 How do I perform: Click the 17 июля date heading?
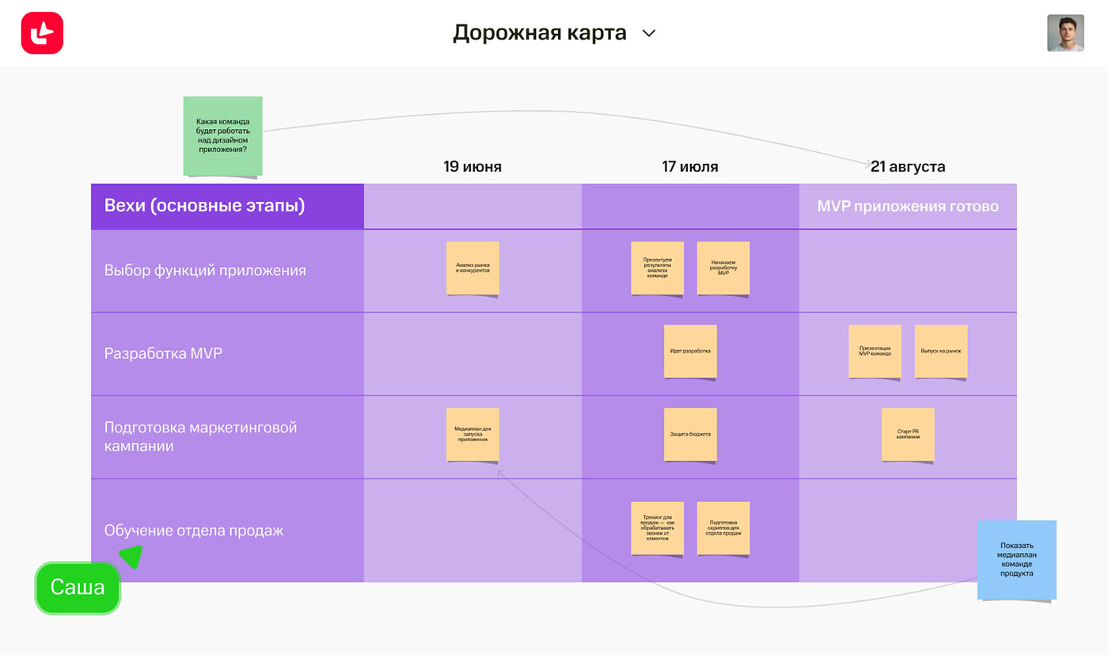(690, 166)
